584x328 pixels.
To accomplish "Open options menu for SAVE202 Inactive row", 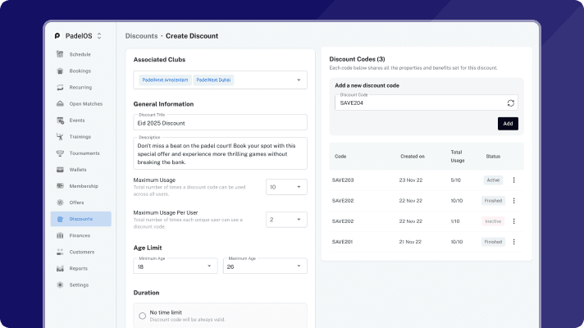I will 514,221.
